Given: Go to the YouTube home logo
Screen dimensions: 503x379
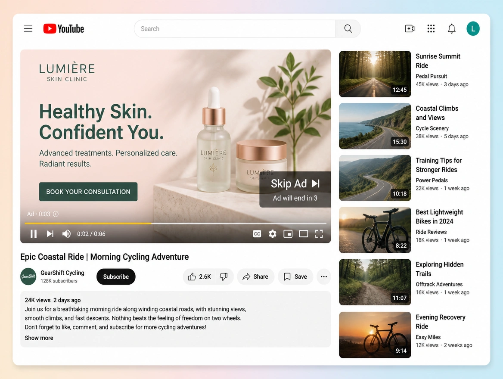Looking at the screenshot, I should [63, 28].
